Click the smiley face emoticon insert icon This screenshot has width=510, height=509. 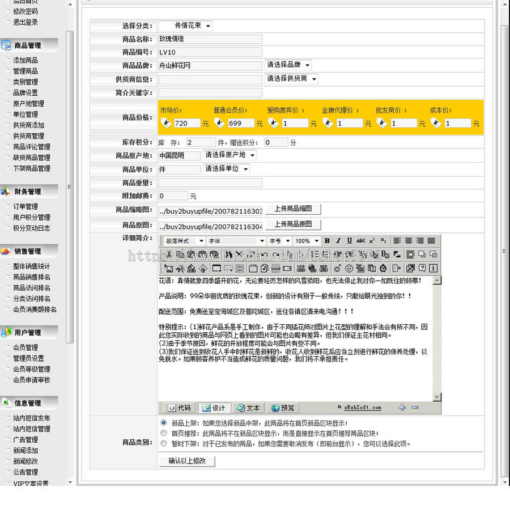(x=349, y=267)
